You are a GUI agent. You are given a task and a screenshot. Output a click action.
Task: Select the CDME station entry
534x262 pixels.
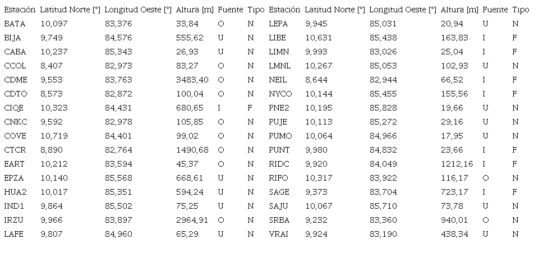click(15, 80)
